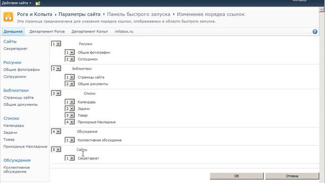Open order dropdown for Библиотеки heading
Viewport: 325px width, 183px height.
(x=56, y=69)
